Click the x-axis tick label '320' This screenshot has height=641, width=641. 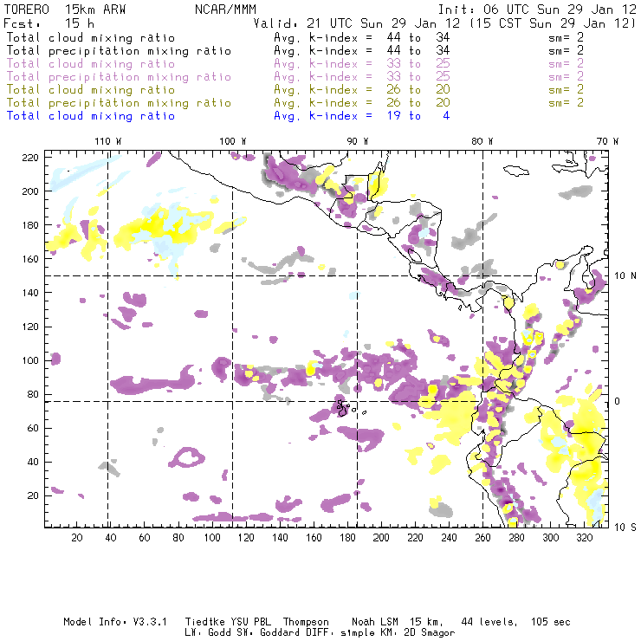[584, 538]
